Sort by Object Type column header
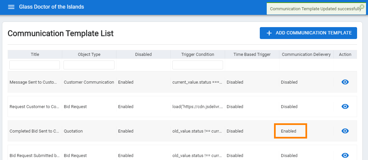 pyautogui.click(x=89, y=55)
